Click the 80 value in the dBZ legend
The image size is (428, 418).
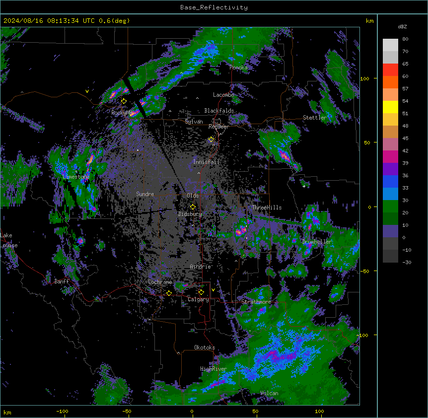point(405,39)
